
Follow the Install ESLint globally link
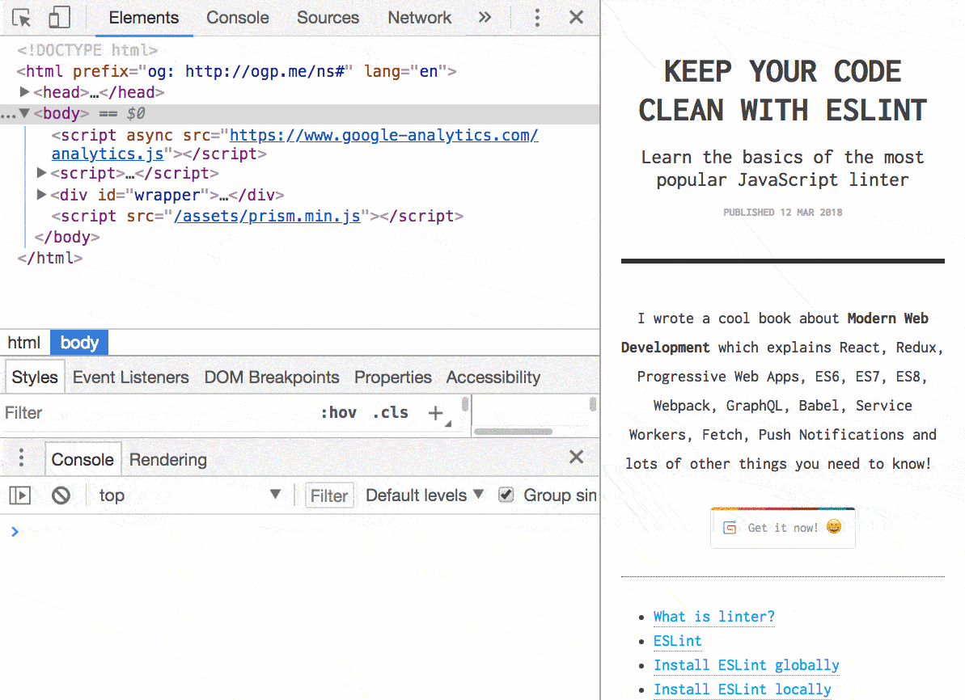pos(746,664)
